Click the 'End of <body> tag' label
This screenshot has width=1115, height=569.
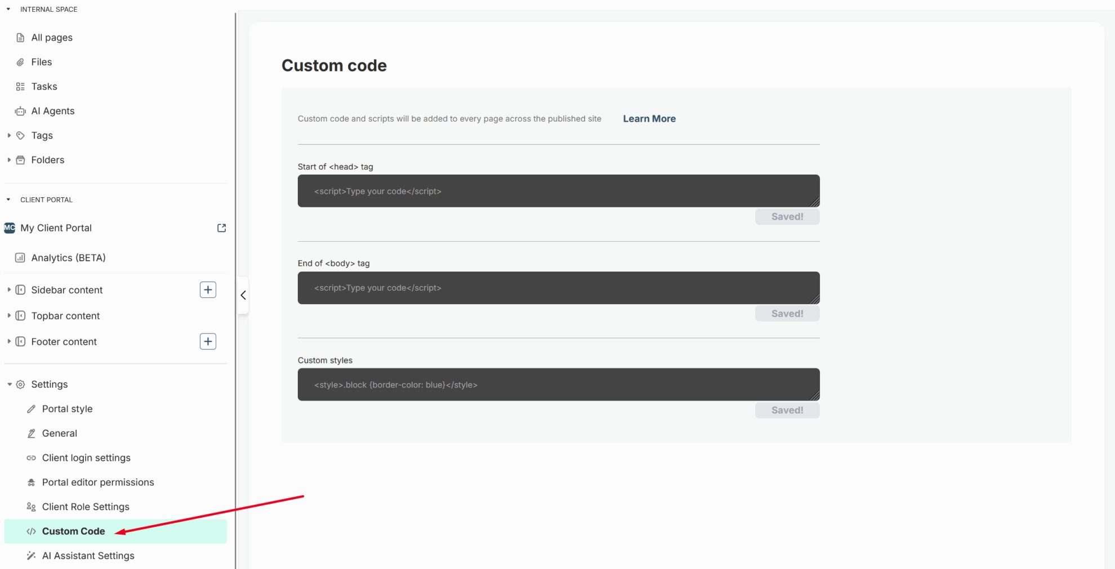click(x=334, y=263)
